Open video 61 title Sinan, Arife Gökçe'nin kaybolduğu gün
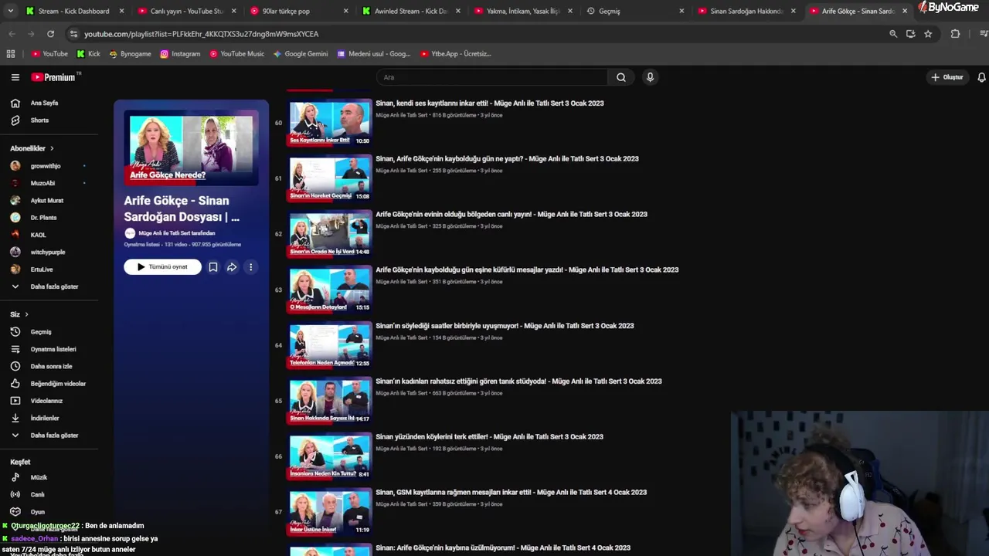989x556 pixels. tap(507, 159)
